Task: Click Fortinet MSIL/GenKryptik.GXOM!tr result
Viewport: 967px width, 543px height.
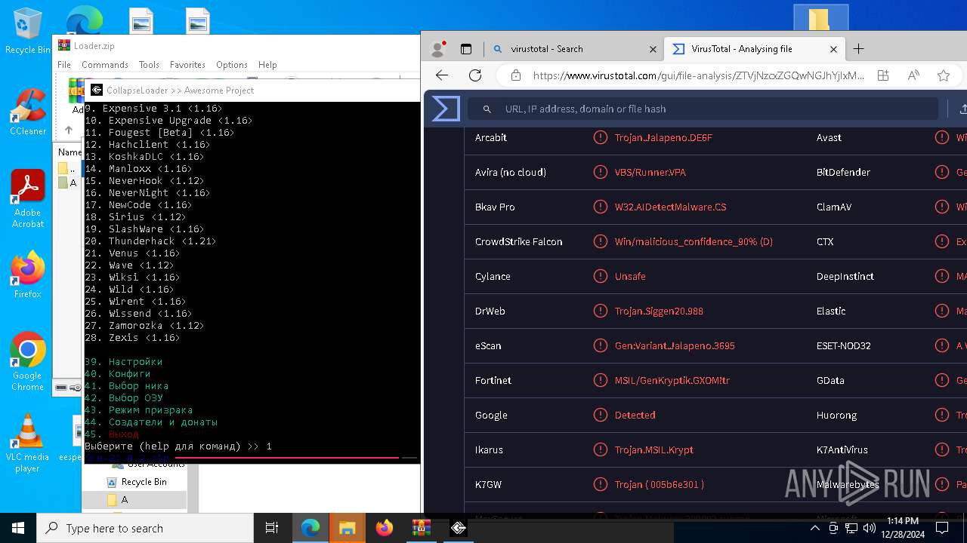Action: pyautogui.click(x=672, y=380)
